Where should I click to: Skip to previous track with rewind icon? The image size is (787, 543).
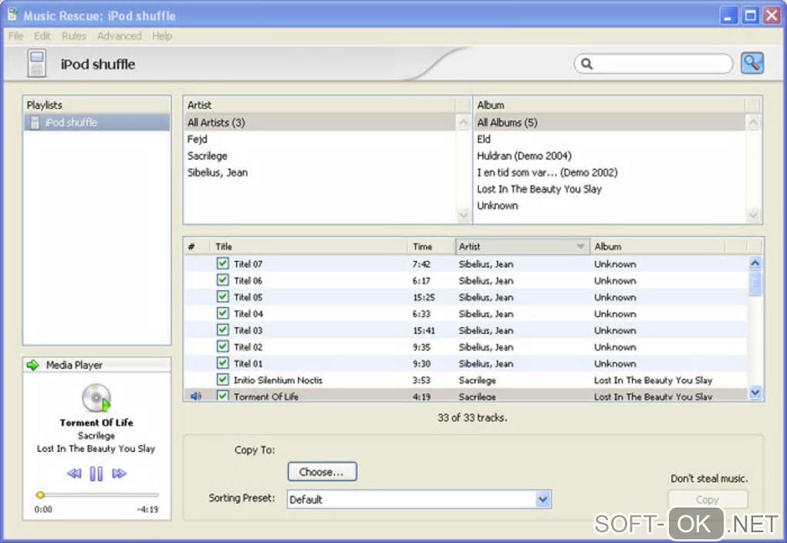pos(74,474)
